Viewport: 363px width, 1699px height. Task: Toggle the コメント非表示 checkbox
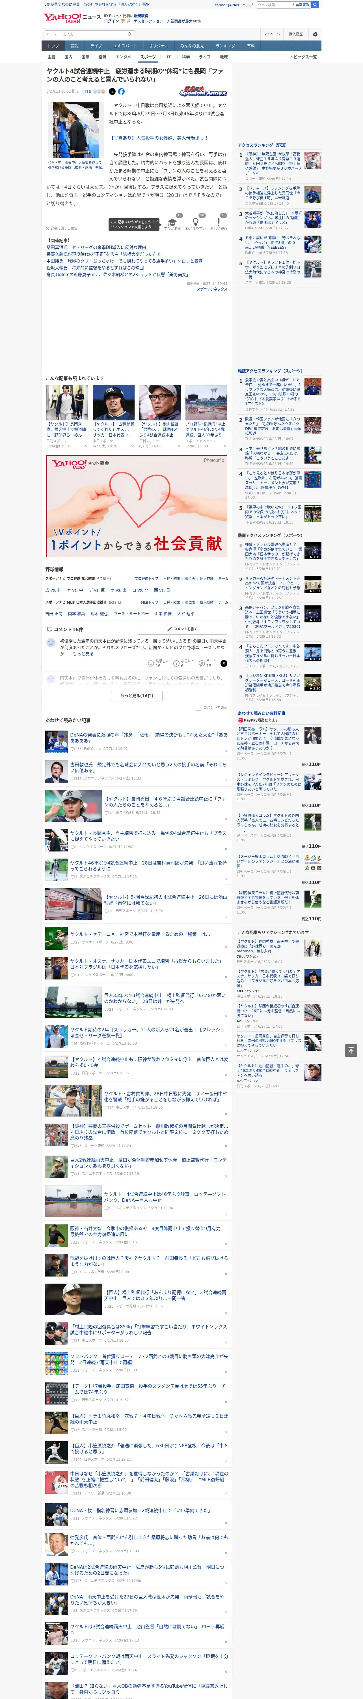click(198, 708)
